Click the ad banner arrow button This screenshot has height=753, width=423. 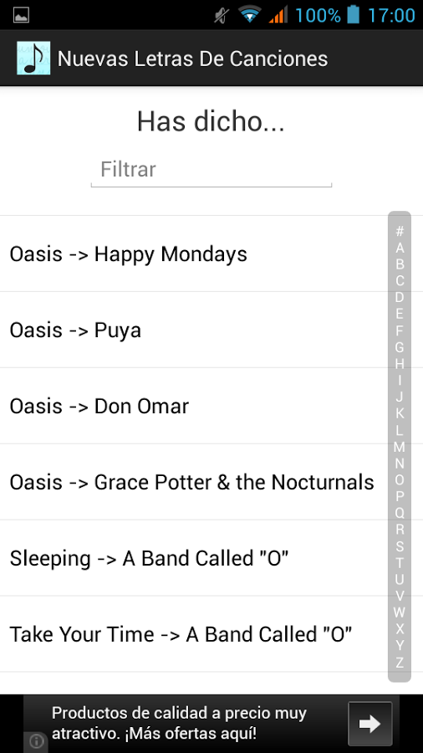pos(369,724)
